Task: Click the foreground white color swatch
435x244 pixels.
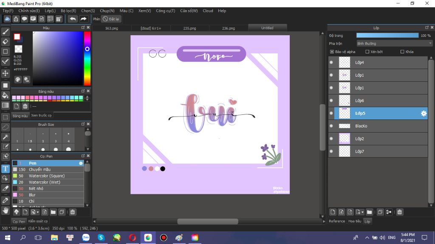Action: (x=17, y=36)
